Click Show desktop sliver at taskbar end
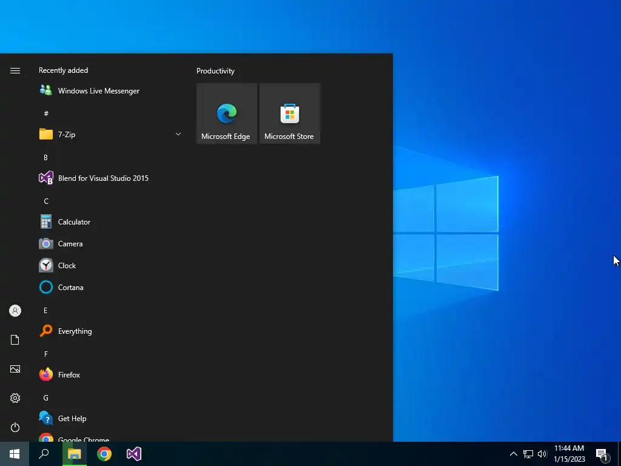This screenshot has width=621, height=466. (619, 454)
